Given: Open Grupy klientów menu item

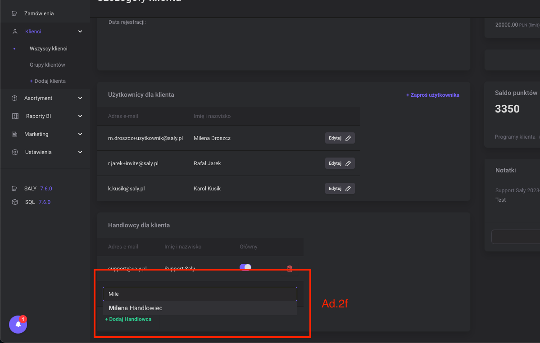Looking at the screenshot, I should coord(47,65).
